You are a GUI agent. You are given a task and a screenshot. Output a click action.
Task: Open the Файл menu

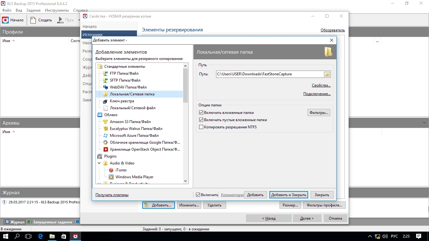click(7, 10)
